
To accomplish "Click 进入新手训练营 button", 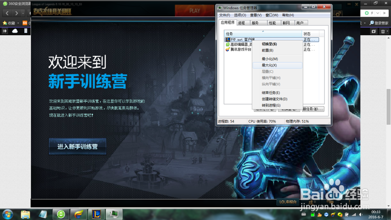I will [x=77, y=146].
